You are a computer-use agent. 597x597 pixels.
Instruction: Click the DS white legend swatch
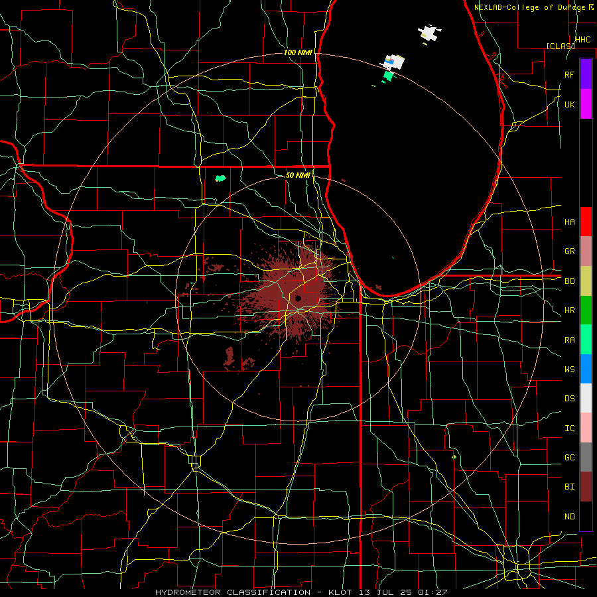tap(586, 398)
